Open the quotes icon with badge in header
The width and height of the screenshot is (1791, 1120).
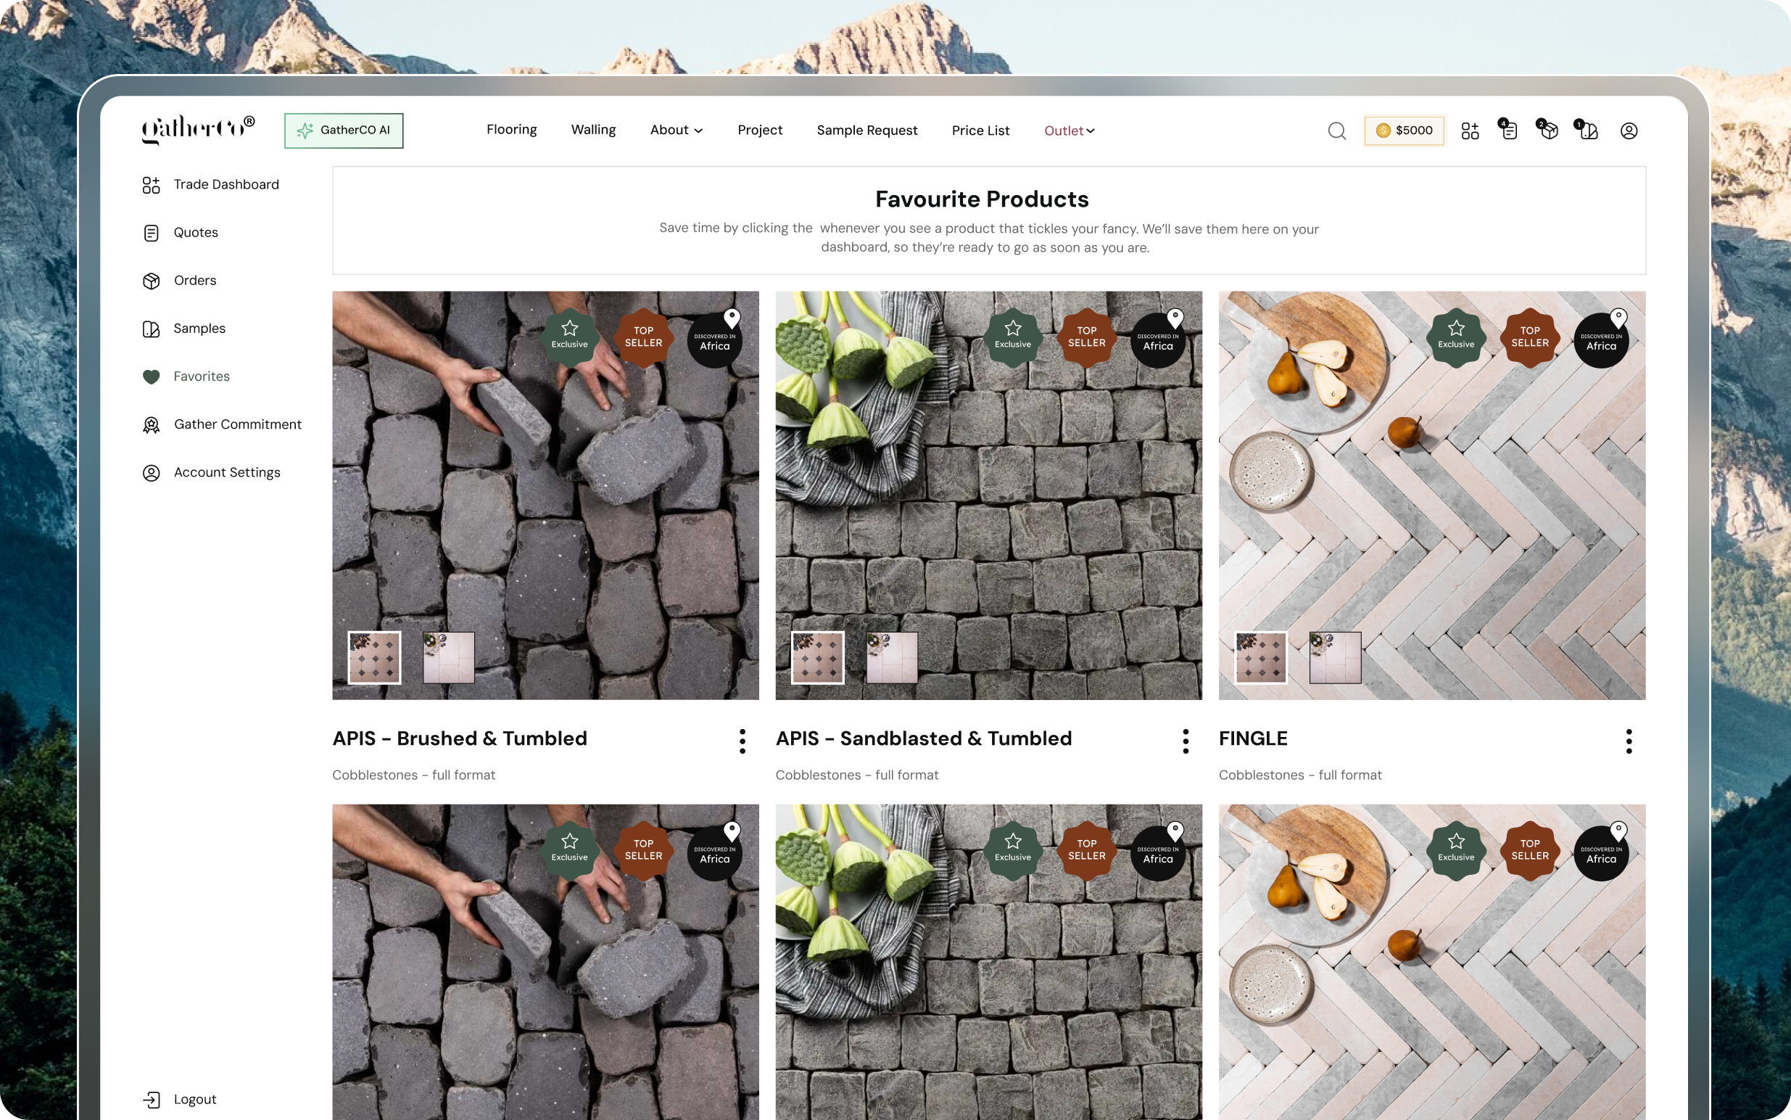(x=1508, y=130)
